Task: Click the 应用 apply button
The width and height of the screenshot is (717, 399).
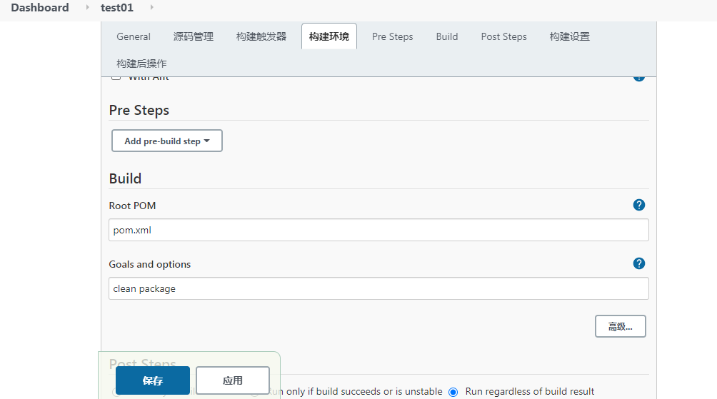Action: point(233,380)
